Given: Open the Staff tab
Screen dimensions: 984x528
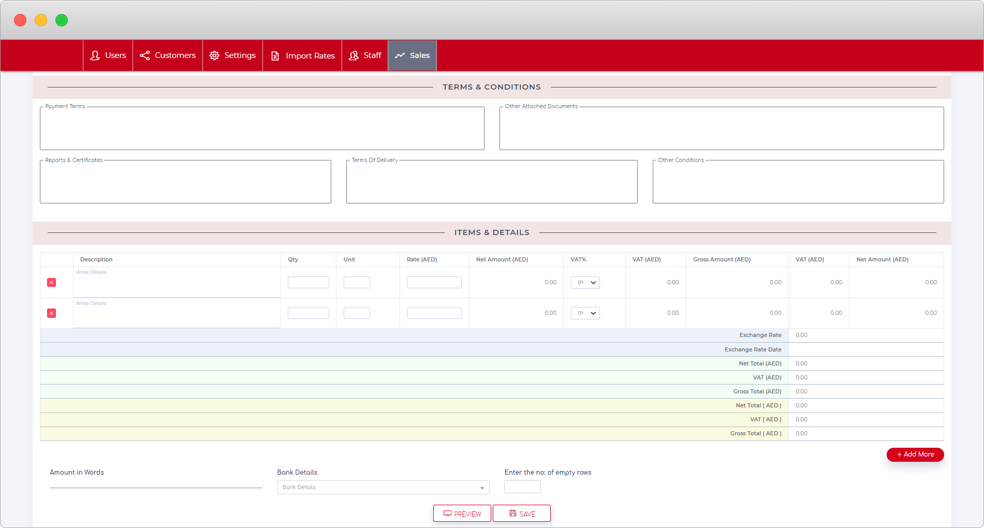Looking at the screenshot, I should point(365,55).
